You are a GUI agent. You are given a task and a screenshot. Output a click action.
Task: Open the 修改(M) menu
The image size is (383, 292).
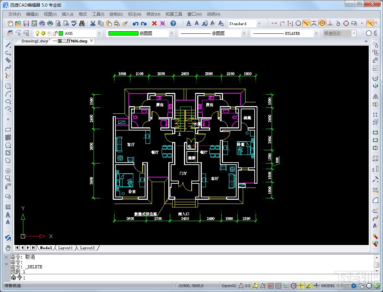153,14
